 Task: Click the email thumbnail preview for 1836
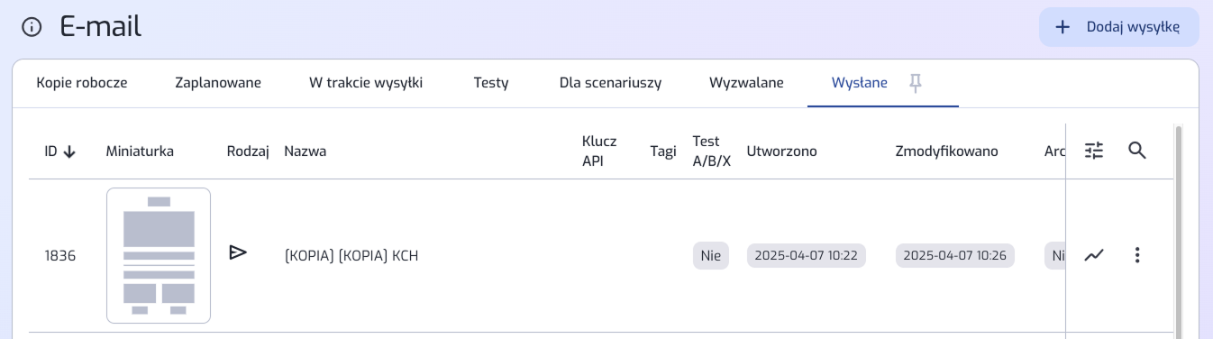click(159, 255)
